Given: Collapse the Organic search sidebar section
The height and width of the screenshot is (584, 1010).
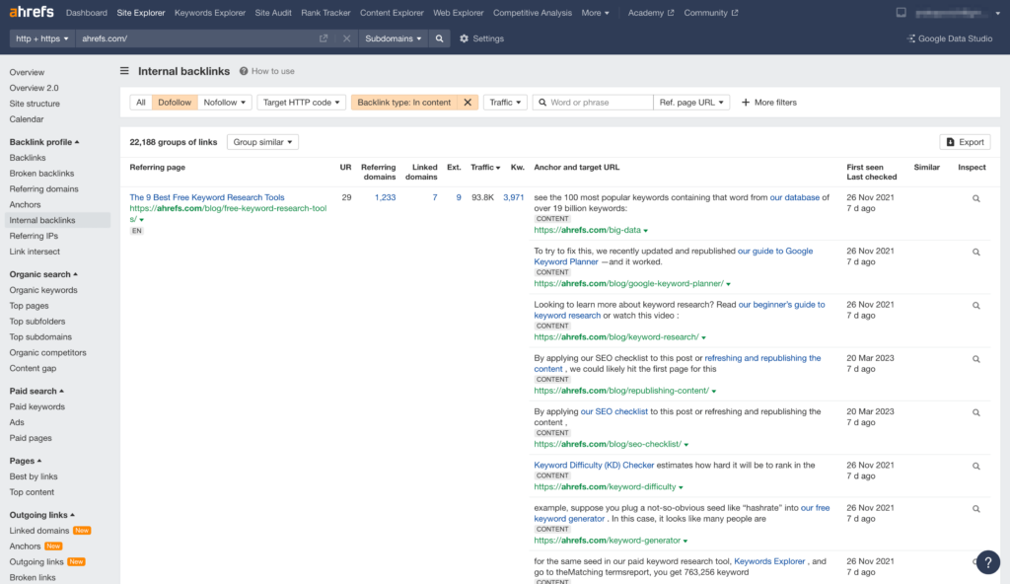Looking at the screenshot, I should (x=43, y=274).
